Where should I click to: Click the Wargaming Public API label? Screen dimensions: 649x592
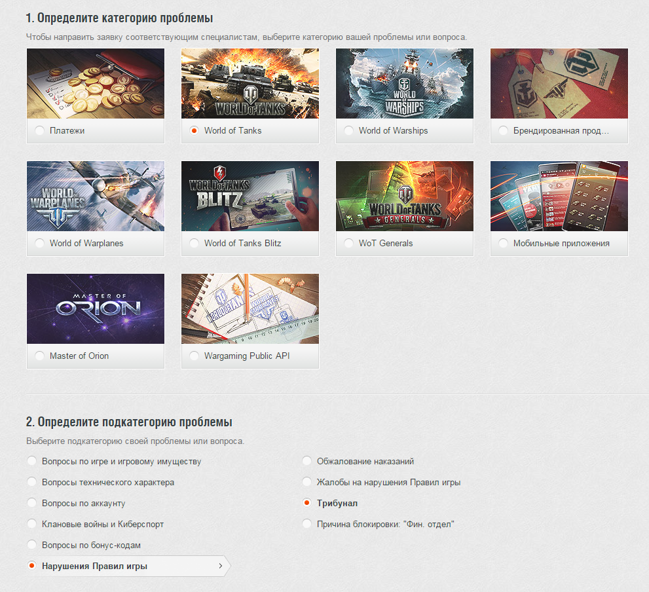(x=247, y=356)
